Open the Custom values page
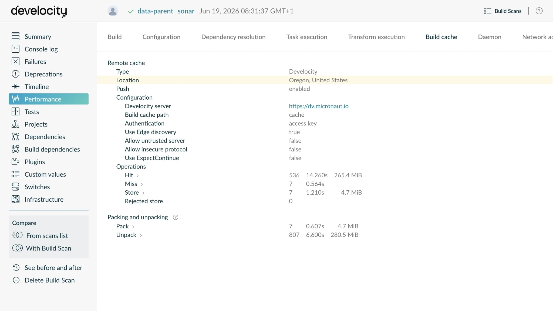The height and width of the screenshot is (311, 553). [45, 174]
